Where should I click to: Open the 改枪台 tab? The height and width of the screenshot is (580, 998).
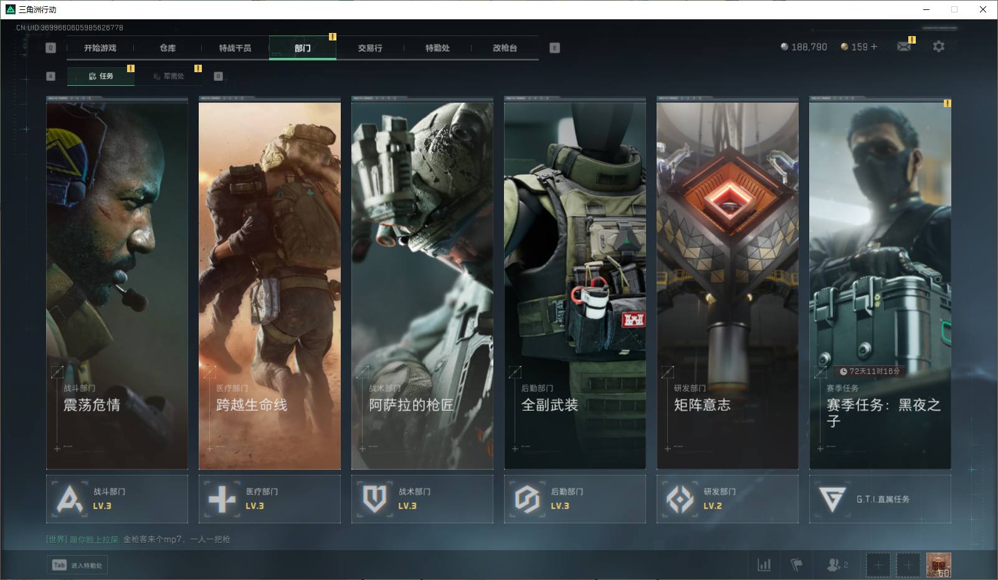click(x=505, y=48)
